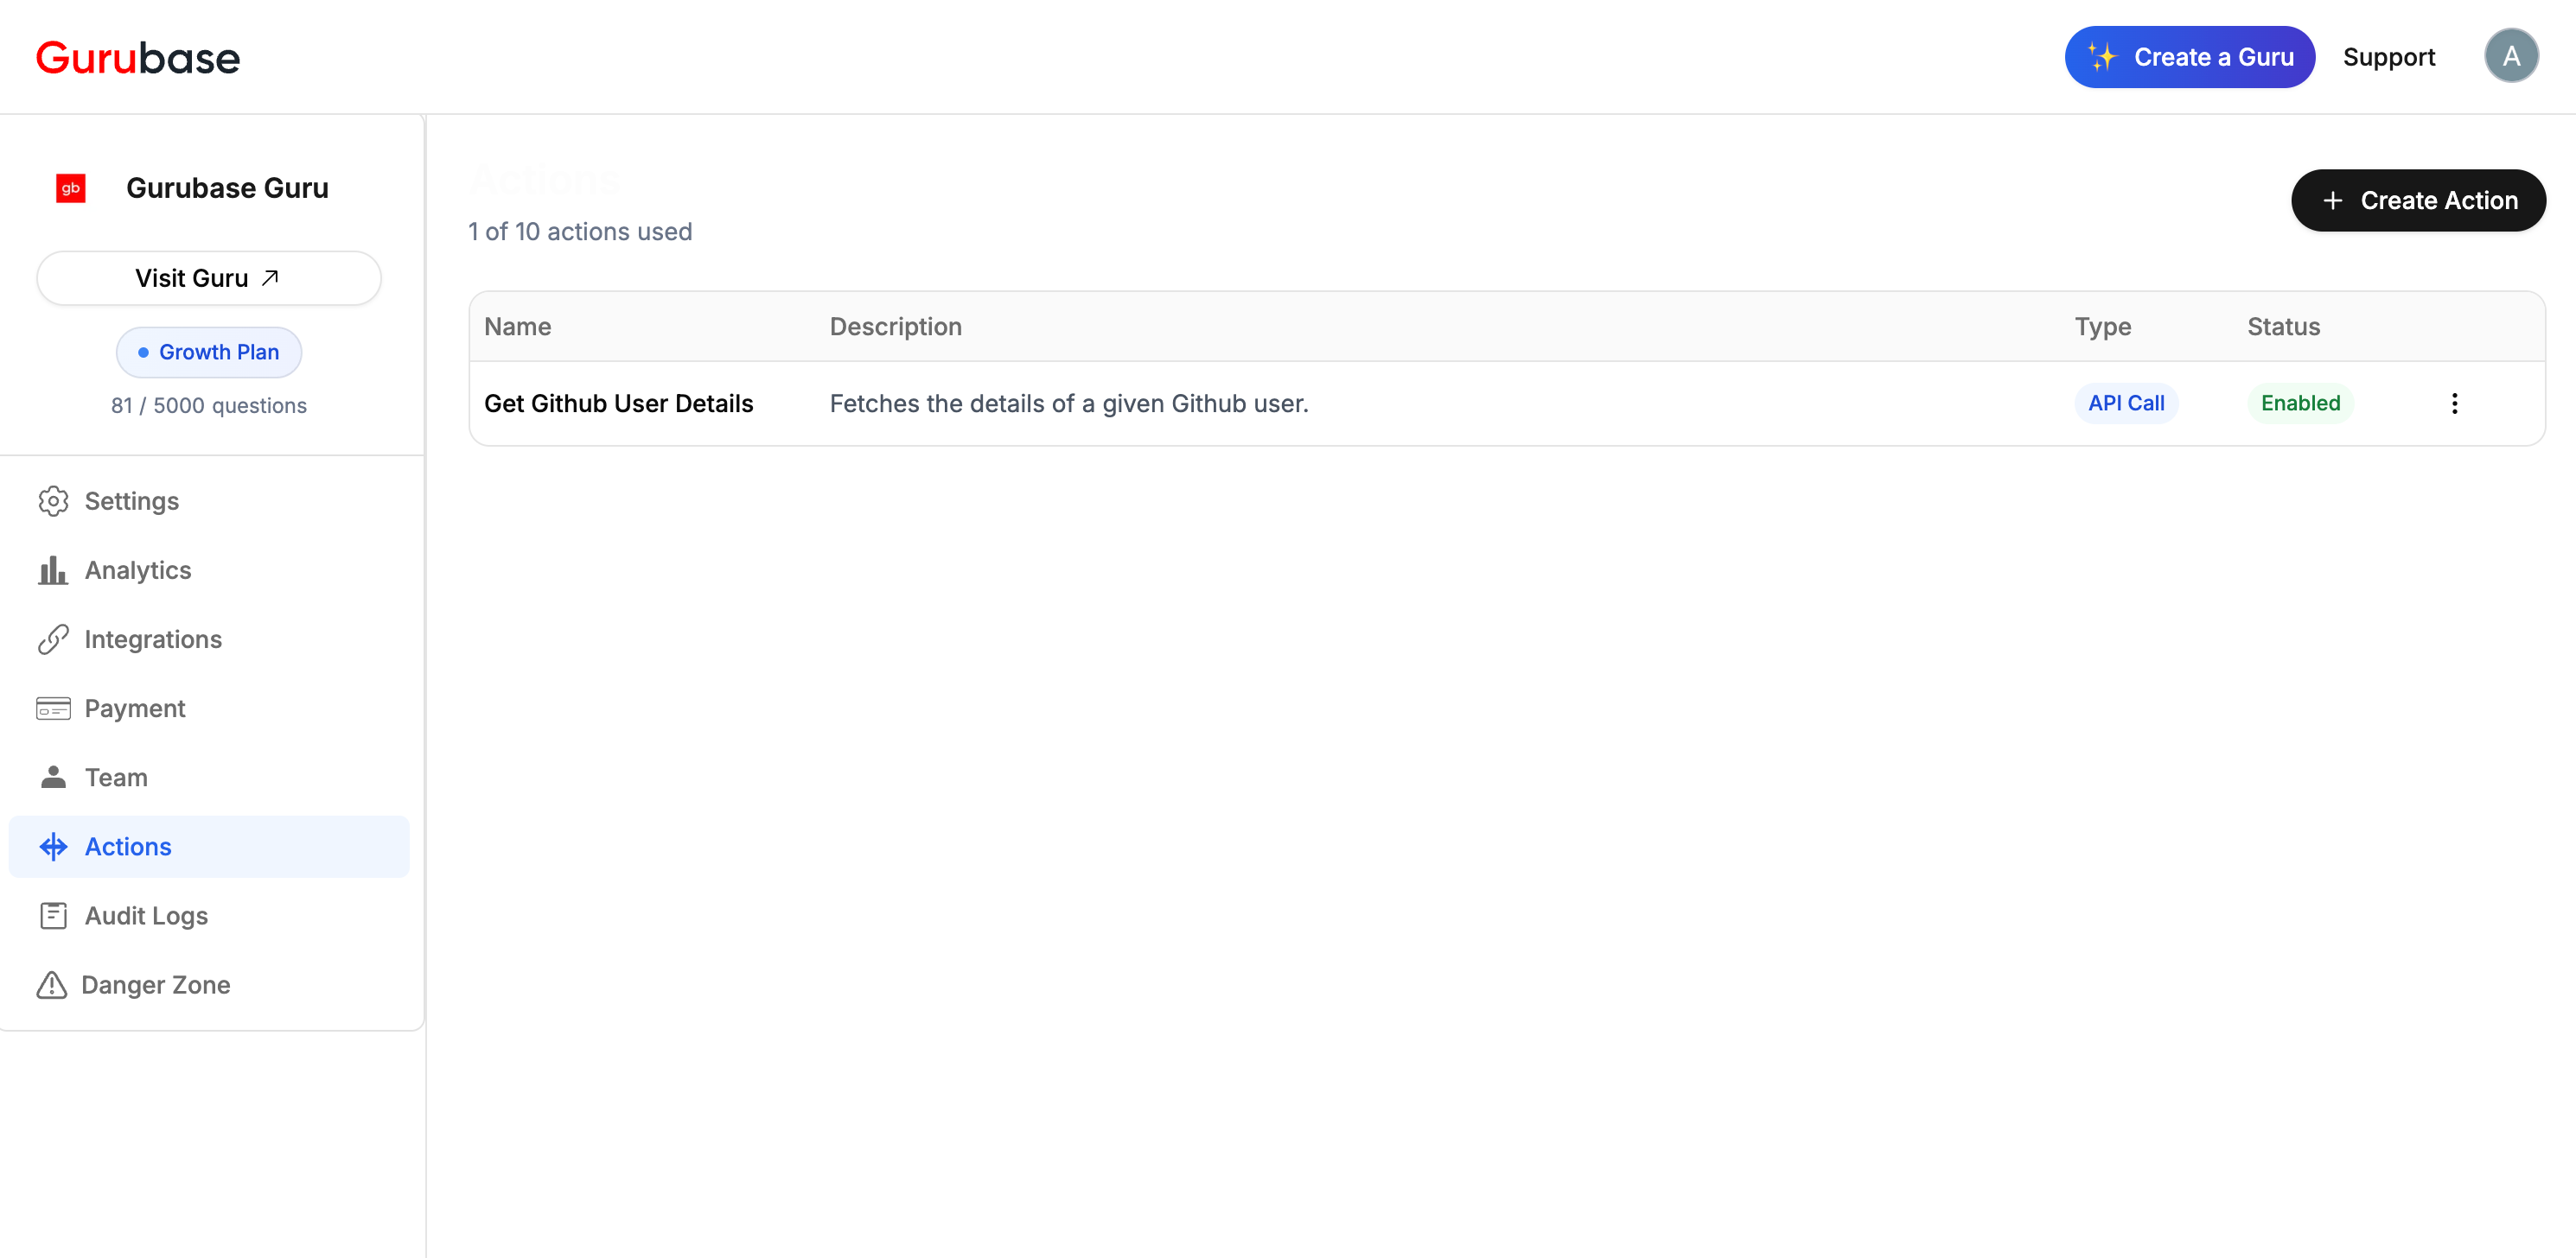Click the Payment credit card icon
The height and width of the screenshot is (1258, 2576).
click(53, 708)
